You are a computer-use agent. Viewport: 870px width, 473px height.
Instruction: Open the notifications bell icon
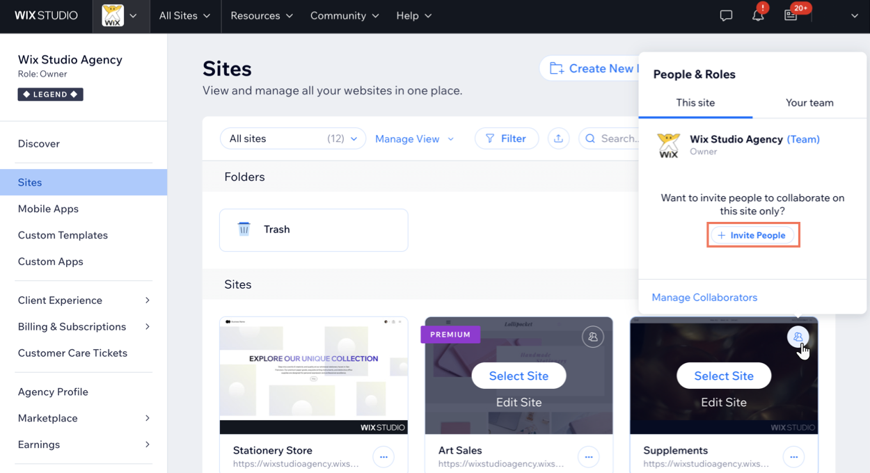(758, 15)
